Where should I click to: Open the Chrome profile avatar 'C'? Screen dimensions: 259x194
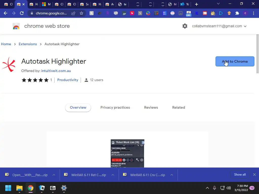(x=245, y=13)
